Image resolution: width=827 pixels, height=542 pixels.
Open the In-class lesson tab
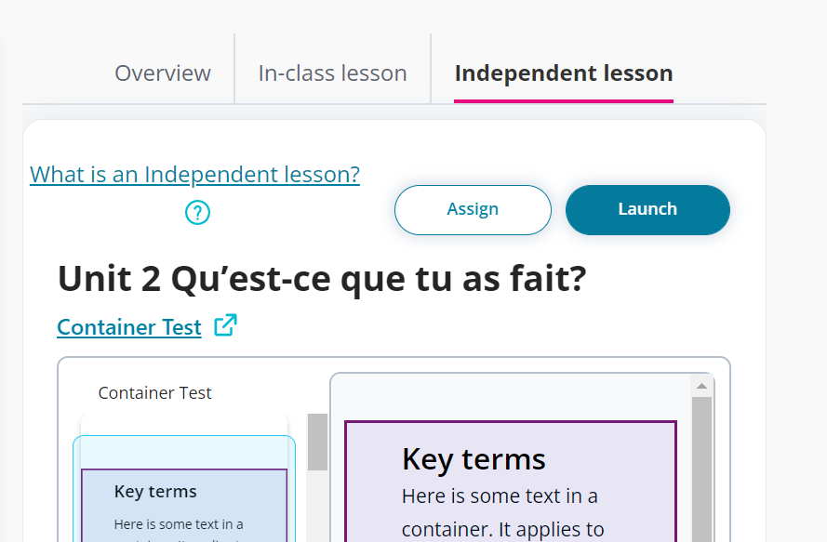pyautogui.click(x=332, y=73)
